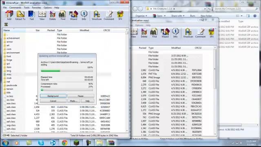Click Comment in the second WinRAR window
261x147 pixels.
200,33
